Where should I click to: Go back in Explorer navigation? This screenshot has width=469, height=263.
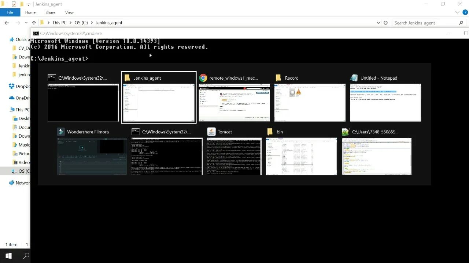click(x=7, y=23)
